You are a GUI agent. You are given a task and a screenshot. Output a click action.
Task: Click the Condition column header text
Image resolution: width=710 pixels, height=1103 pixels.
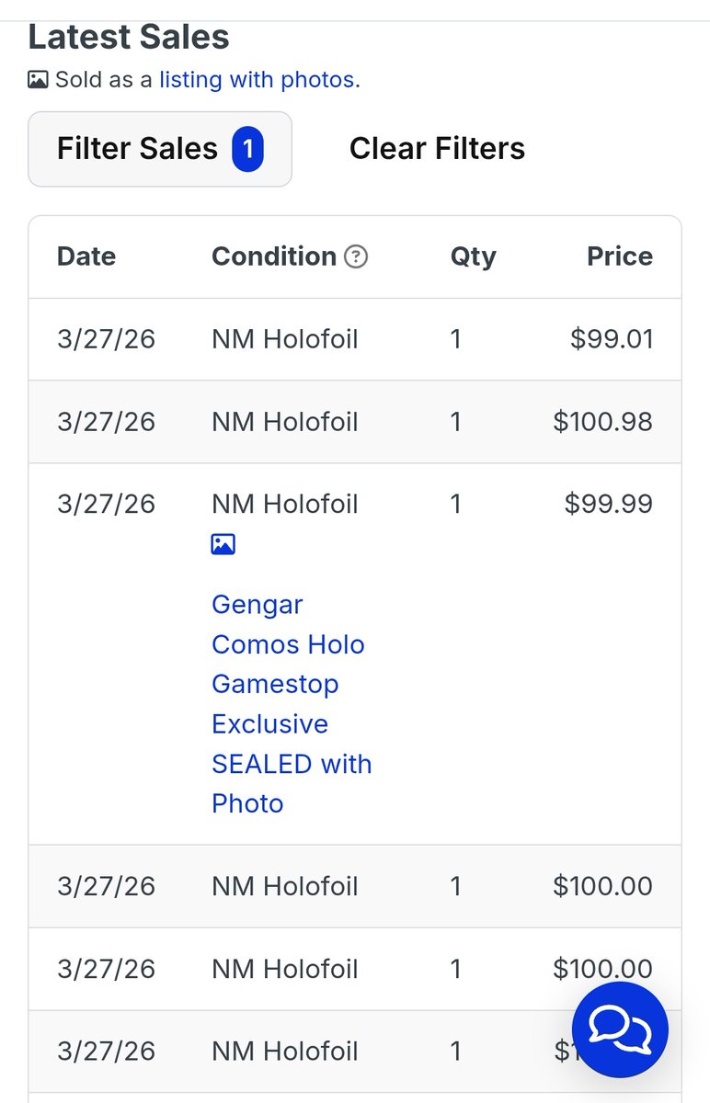click(273, 256)
